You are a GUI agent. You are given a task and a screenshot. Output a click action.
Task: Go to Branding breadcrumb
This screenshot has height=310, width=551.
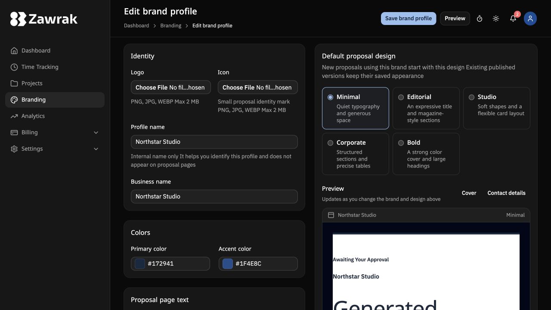[171, 25]
